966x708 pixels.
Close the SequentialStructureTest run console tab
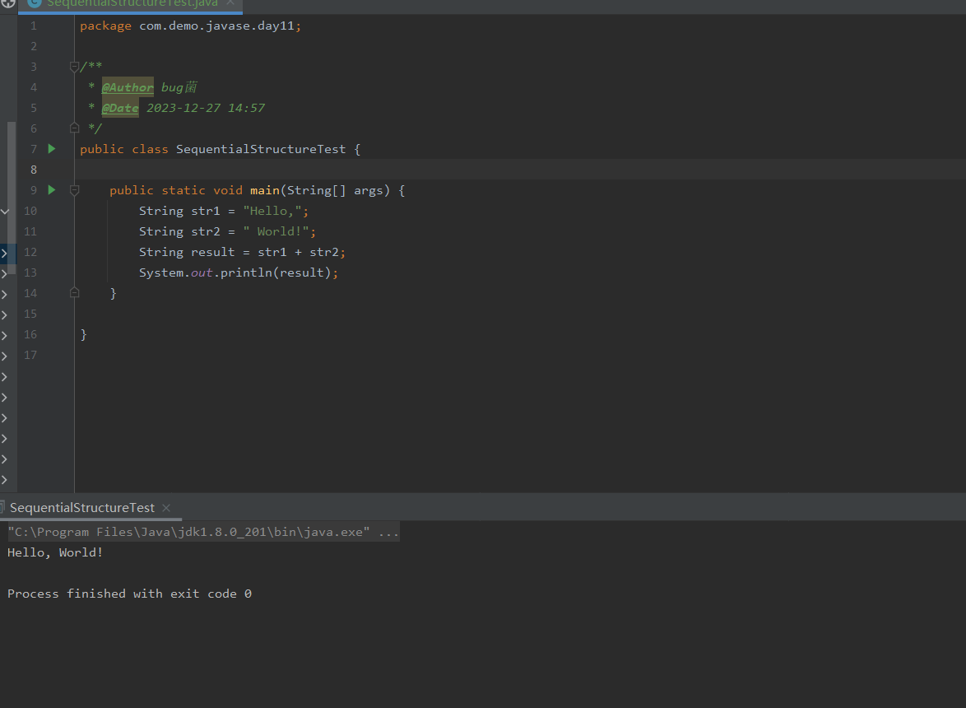click(x=166, y=508)
